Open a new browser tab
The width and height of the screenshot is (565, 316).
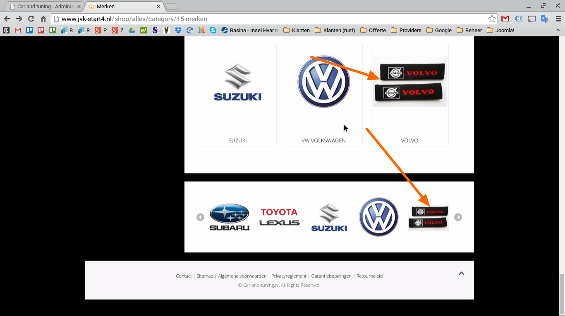pyautogui.click(x=172, y=7)
